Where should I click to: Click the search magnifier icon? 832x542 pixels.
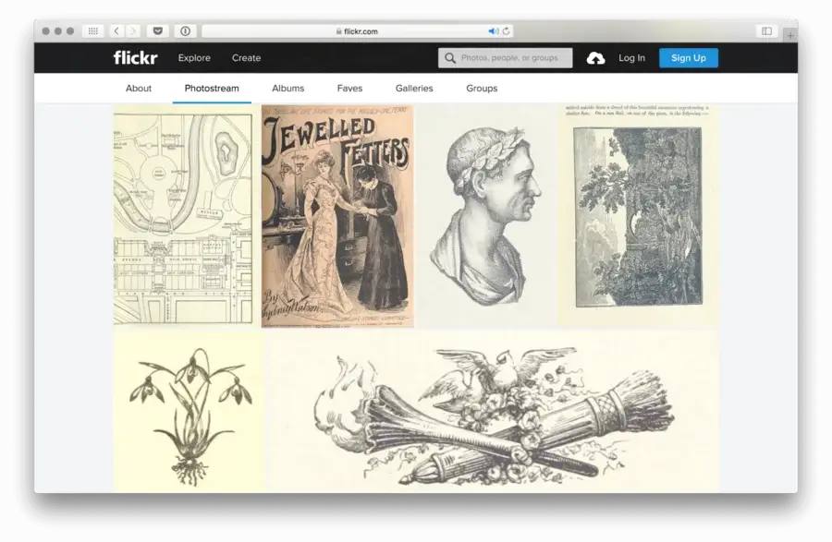(450, 58)
